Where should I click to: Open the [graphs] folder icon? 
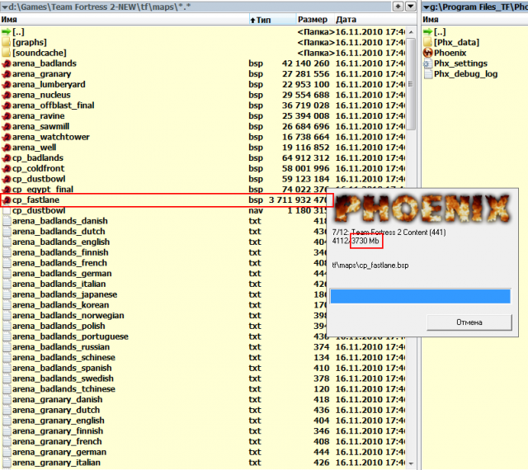pos(7,42)
